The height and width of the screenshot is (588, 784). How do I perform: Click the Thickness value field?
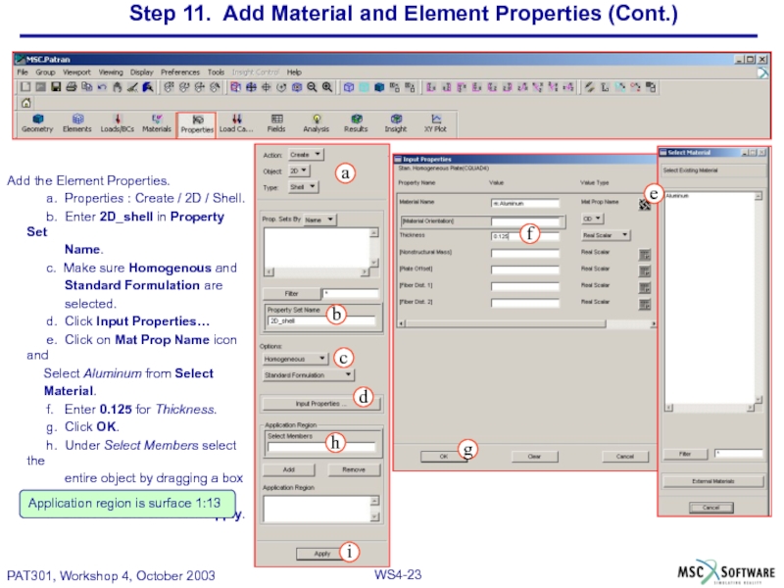click(x=525, y=236)
